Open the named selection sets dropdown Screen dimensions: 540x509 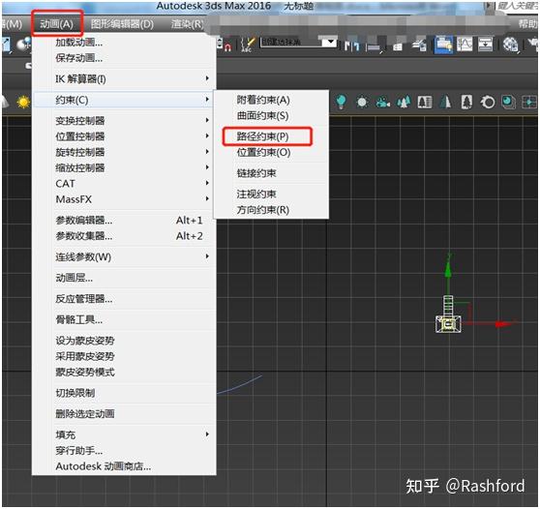coord(298,43)
